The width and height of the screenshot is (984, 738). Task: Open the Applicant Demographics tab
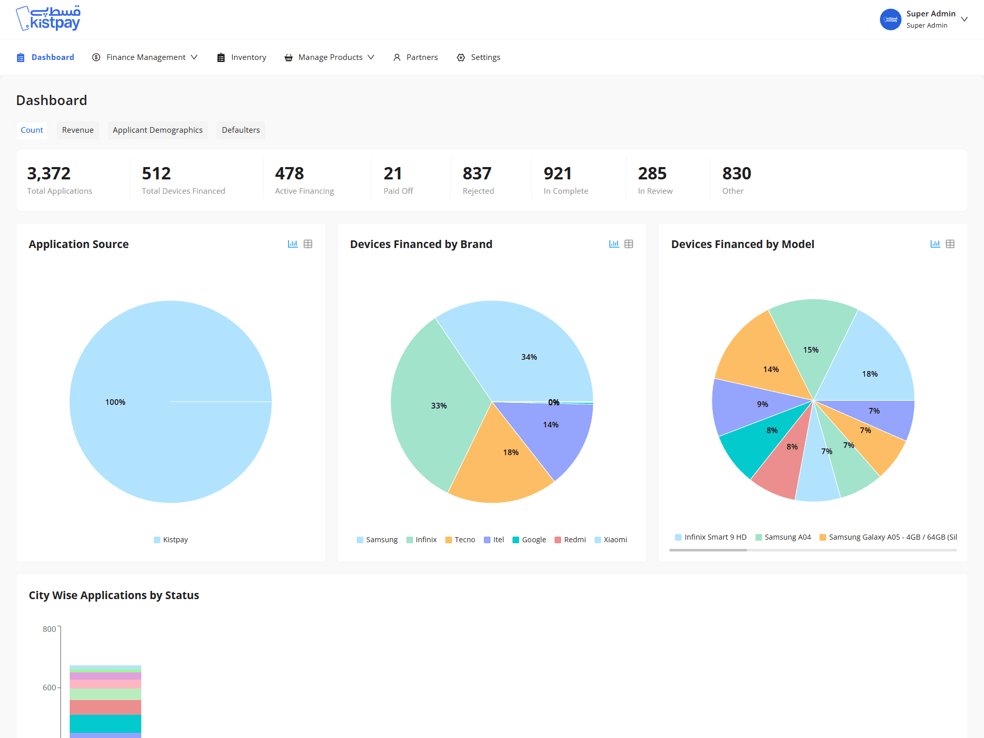[x=157, y=130]
